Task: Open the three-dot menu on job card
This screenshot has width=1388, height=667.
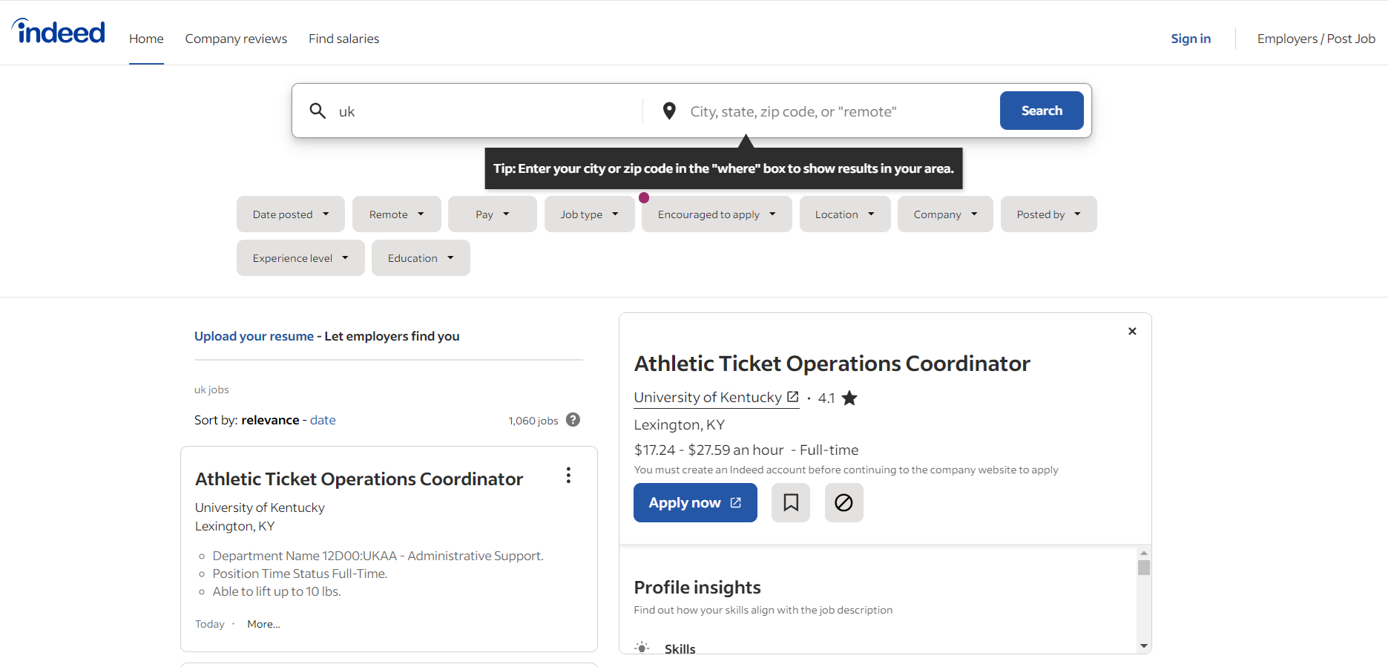Action: coord(568,476)
